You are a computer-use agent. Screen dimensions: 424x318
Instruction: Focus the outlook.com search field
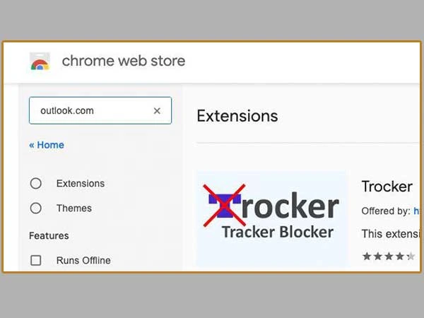[100, 110]
